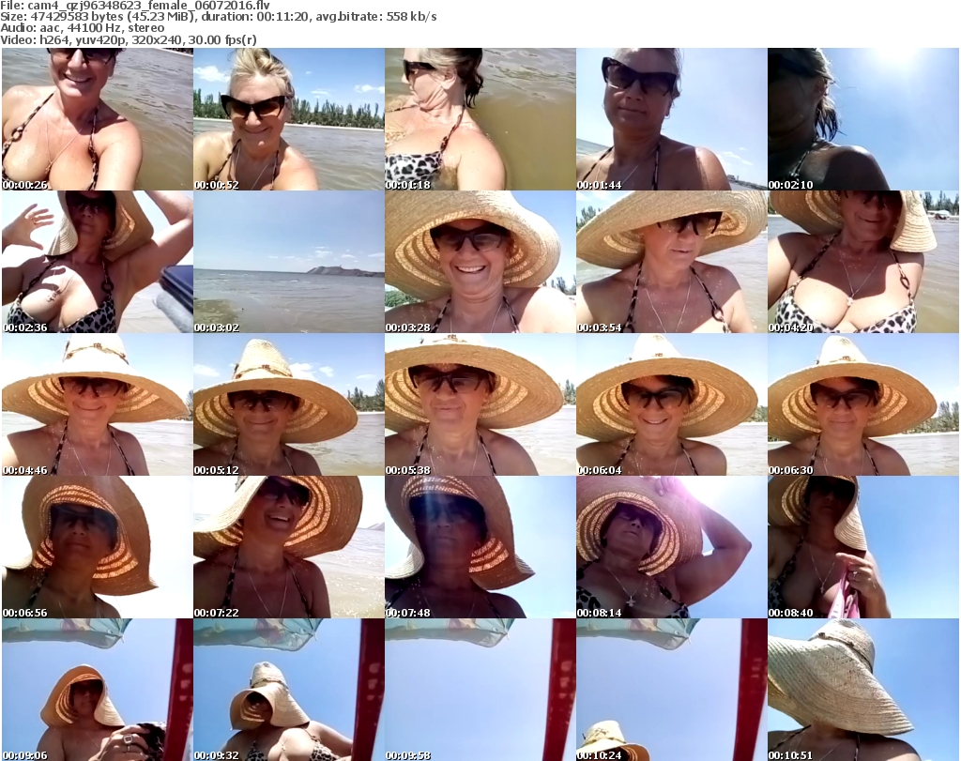Select the last thumbnail at 00:10:51
Screen dimensions: 961x761
[x=863, y=690]
